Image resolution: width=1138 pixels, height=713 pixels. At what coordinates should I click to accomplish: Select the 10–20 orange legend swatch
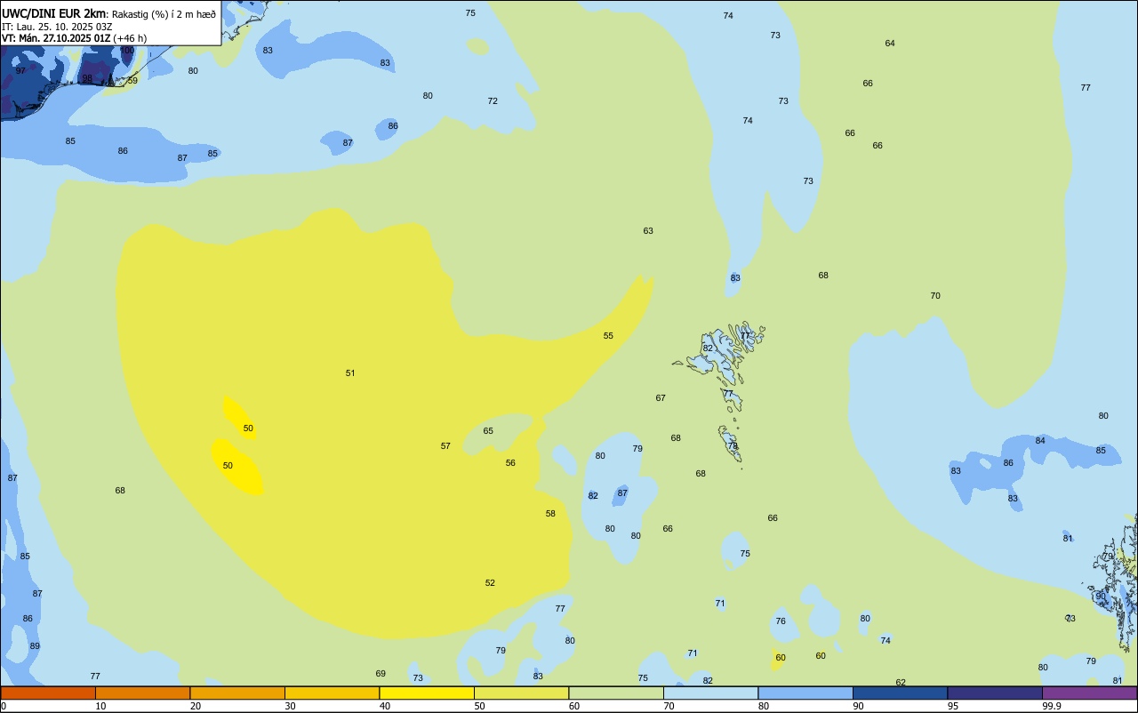pyautogui.click(x=142, y=693)
